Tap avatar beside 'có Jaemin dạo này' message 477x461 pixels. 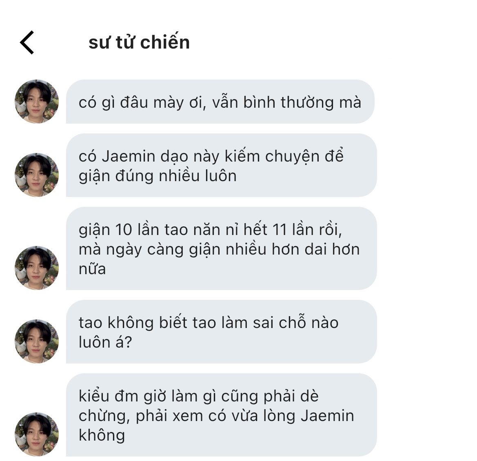coord(36,175)
